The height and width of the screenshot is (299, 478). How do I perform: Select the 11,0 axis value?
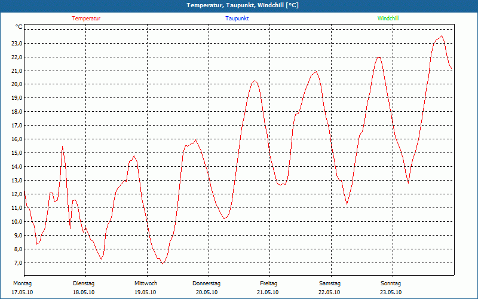[17, 208]
